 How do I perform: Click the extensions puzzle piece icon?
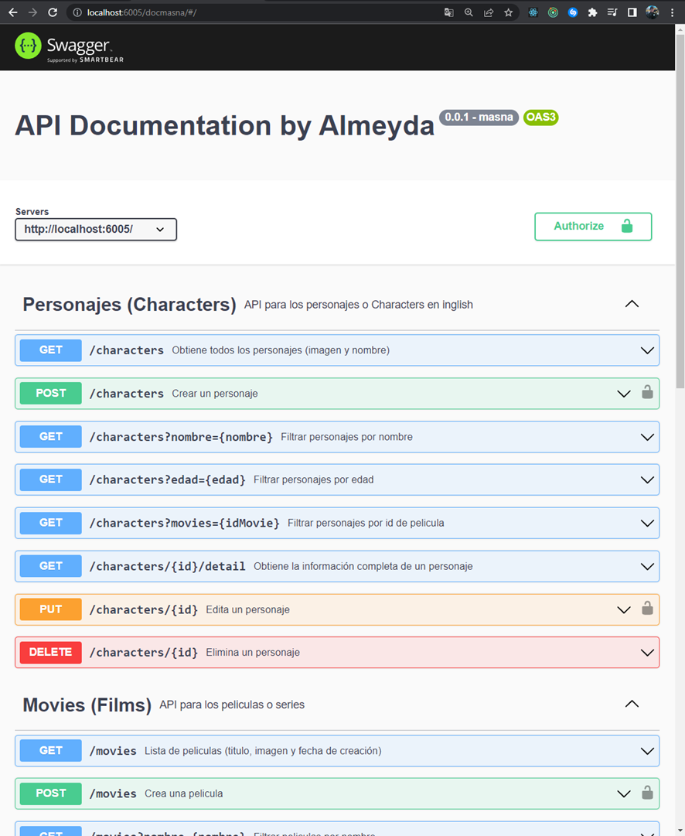click(591, 12)
